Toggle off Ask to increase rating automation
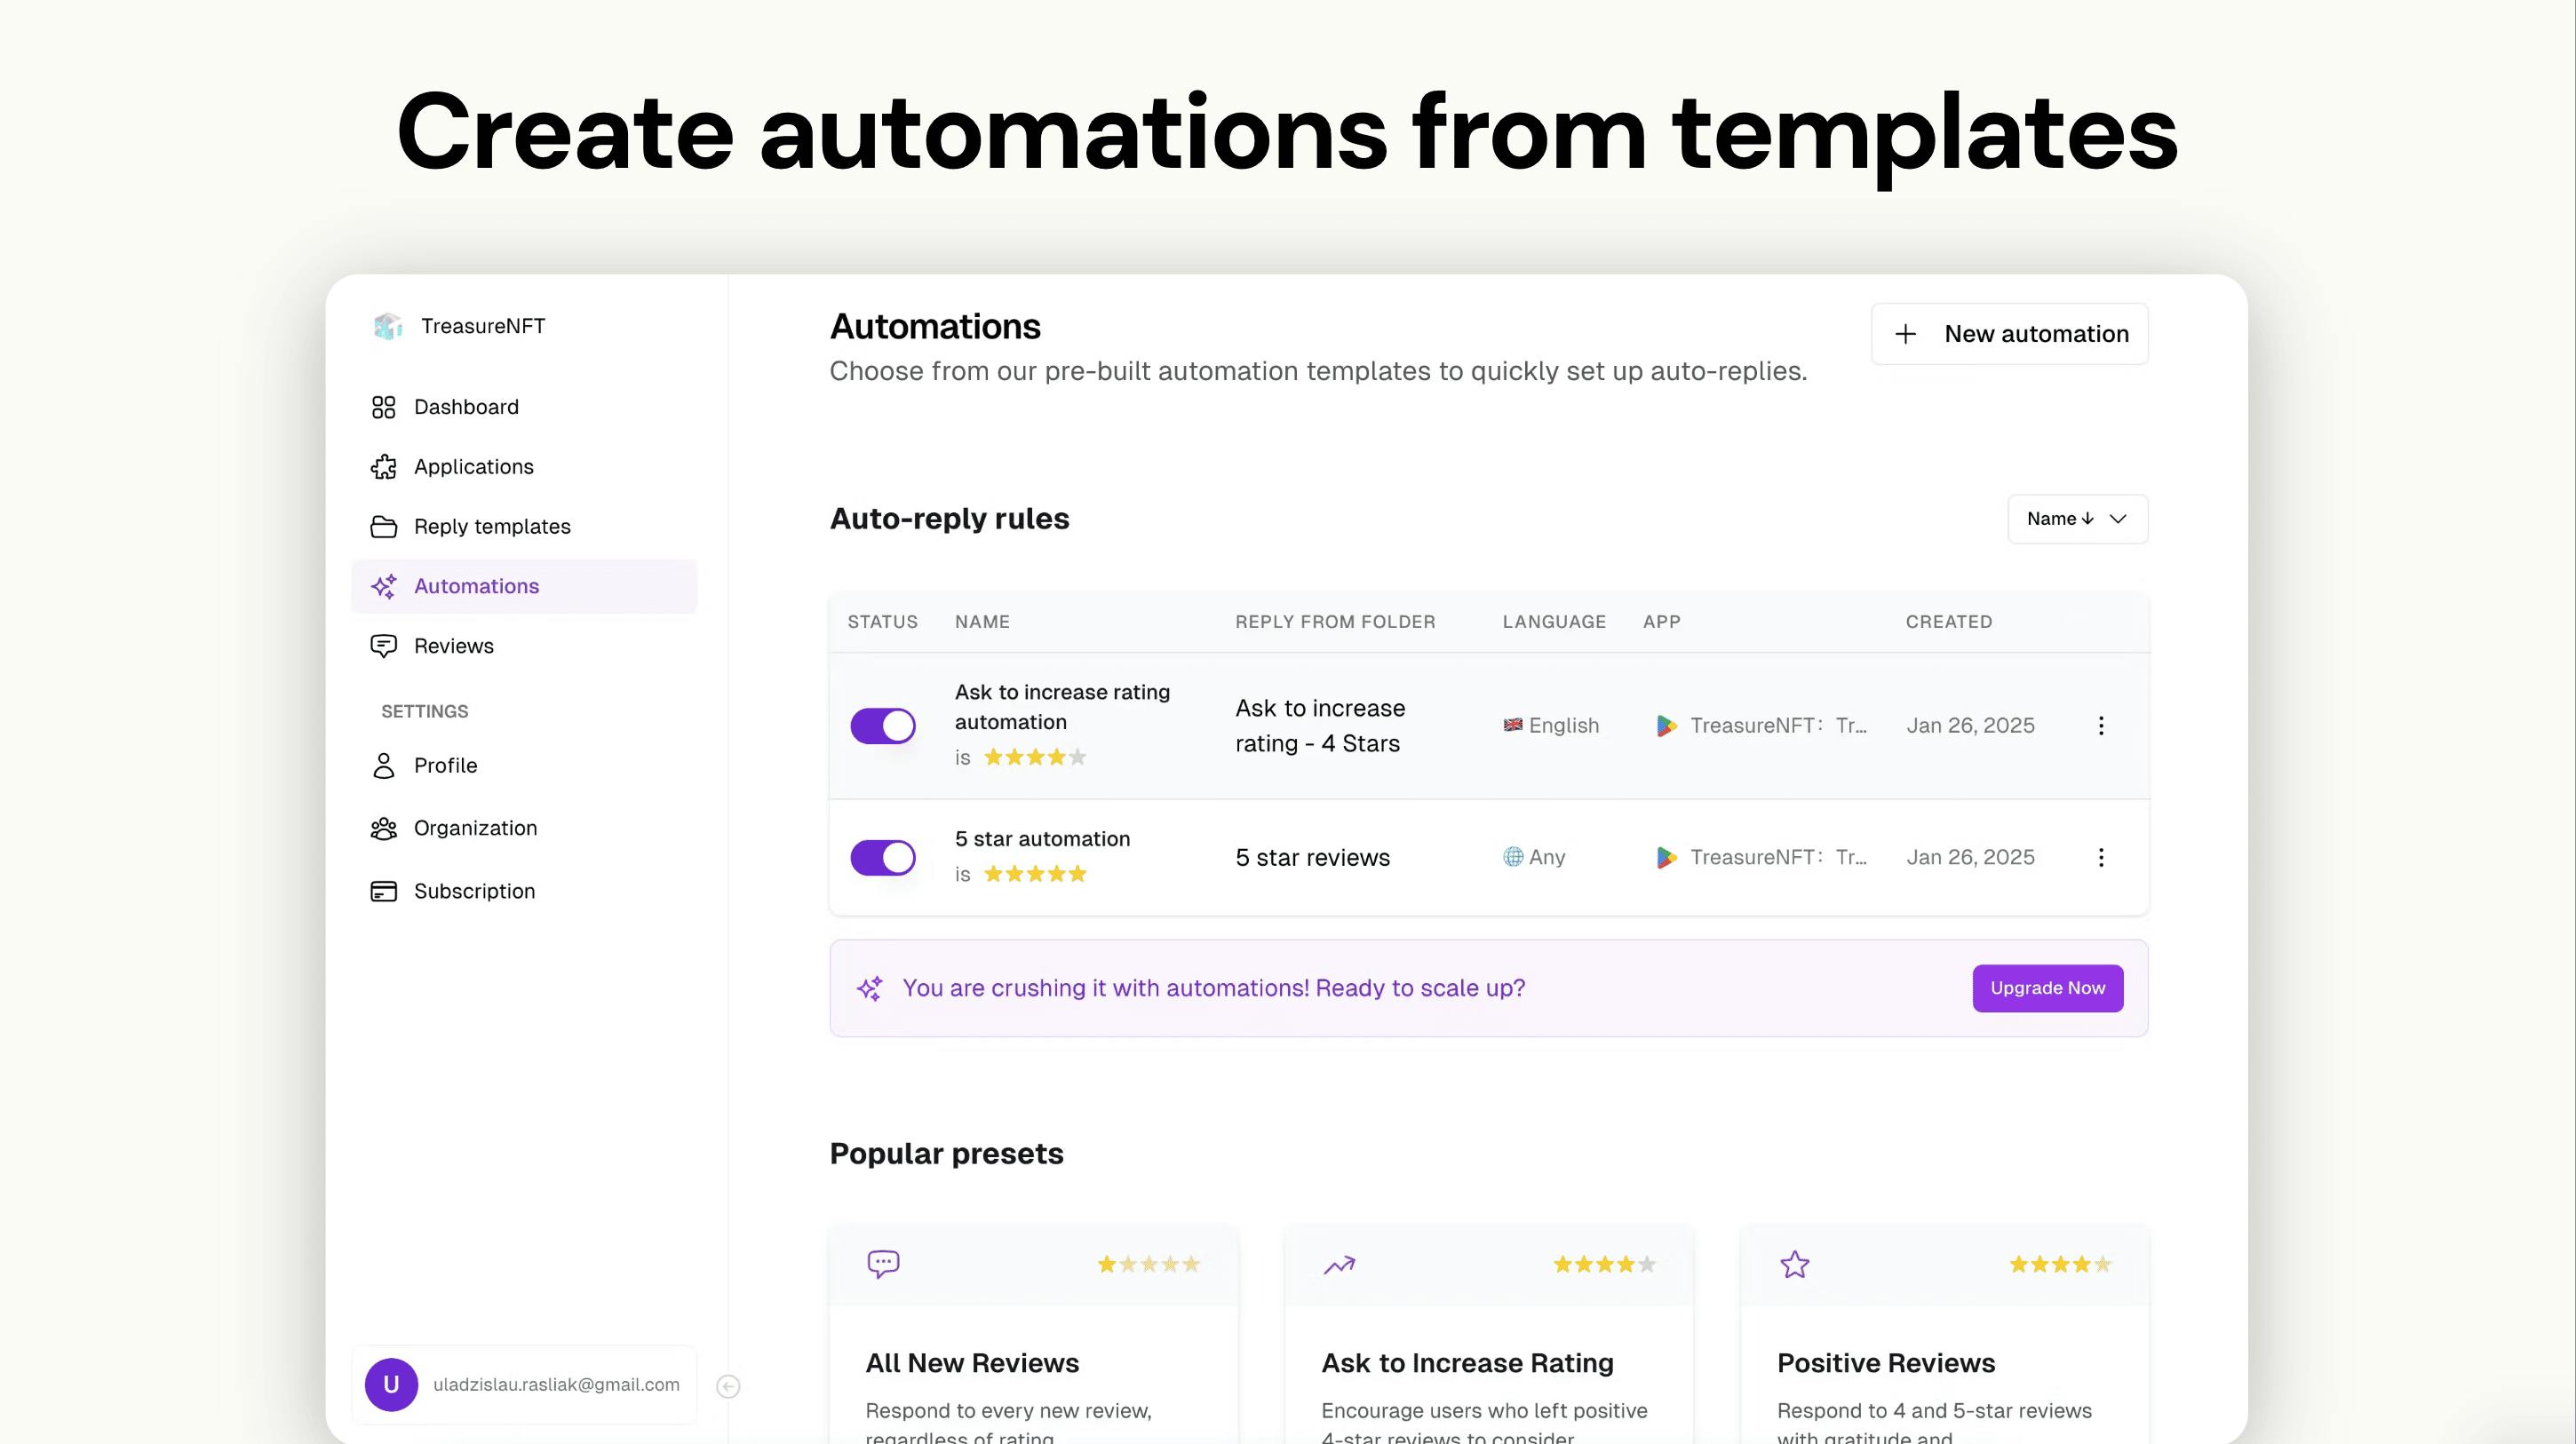The height and width of the screenshot is (1444, 2576). tap(883, 726)
